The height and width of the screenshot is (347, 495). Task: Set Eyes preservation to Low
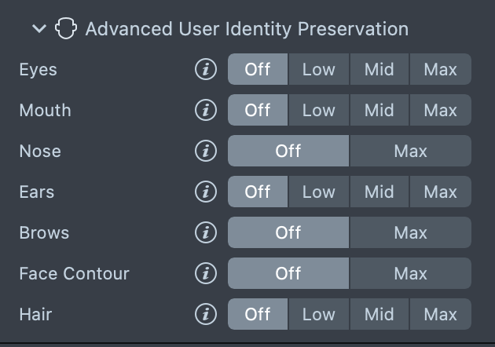pyautogui.click(x=318, y=69)
